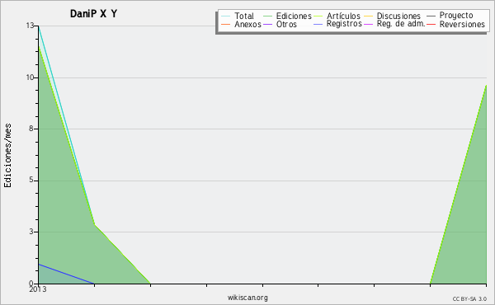495x305 pixels.
Task: Click the chart title DaniP X Y
Action: pyautogui.click(x=93, y=14)
